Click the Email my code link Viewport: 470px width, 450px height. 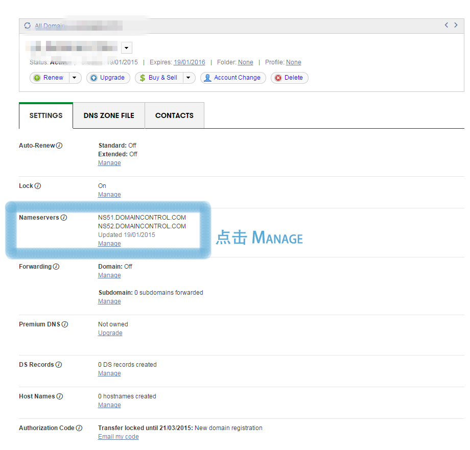[118, 437]
